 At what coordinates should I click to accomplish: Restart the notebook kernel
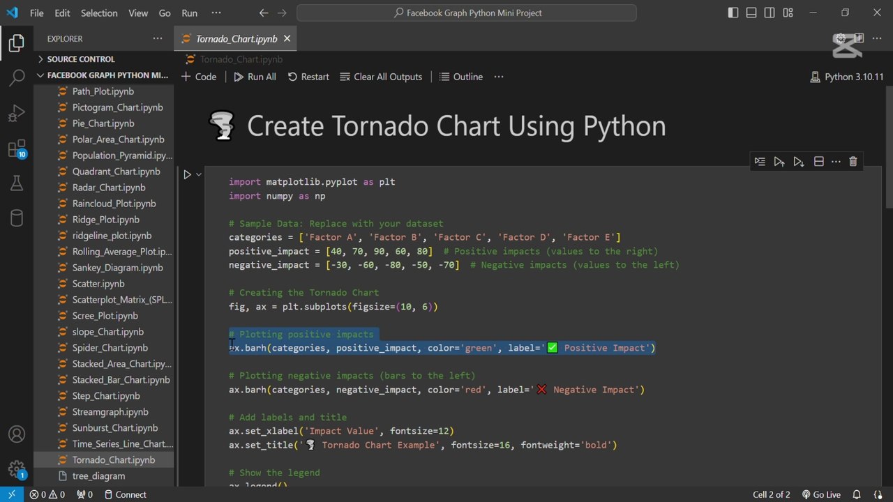click(308, 77)
